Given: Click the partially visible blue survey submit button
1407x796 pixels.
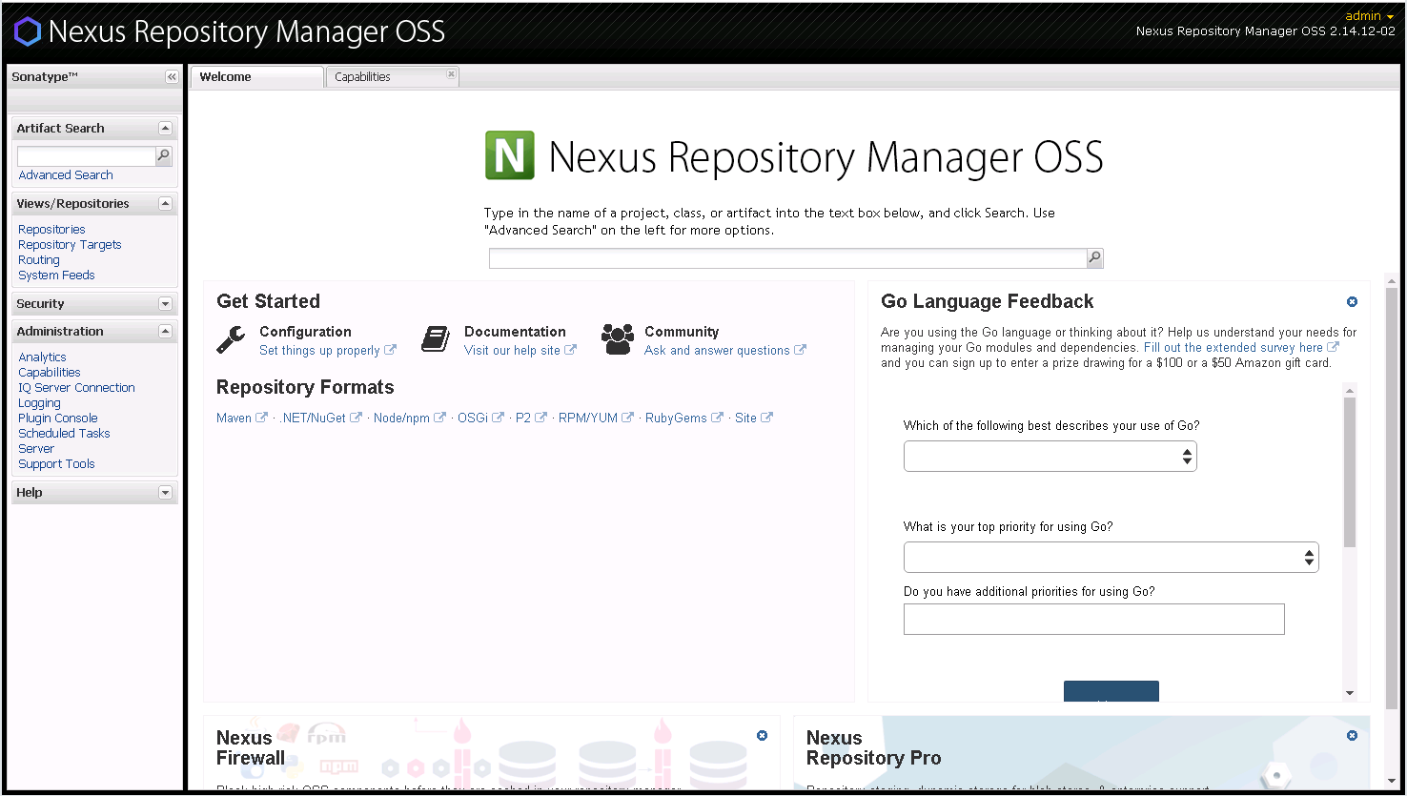Looking at the screenshot, I should (1111, 691).
